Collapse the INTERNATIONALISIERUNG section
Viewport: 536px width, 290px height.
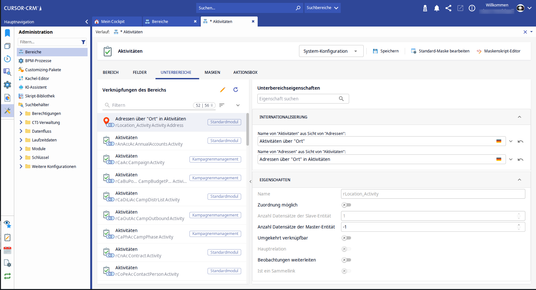[x=519, y=117]
